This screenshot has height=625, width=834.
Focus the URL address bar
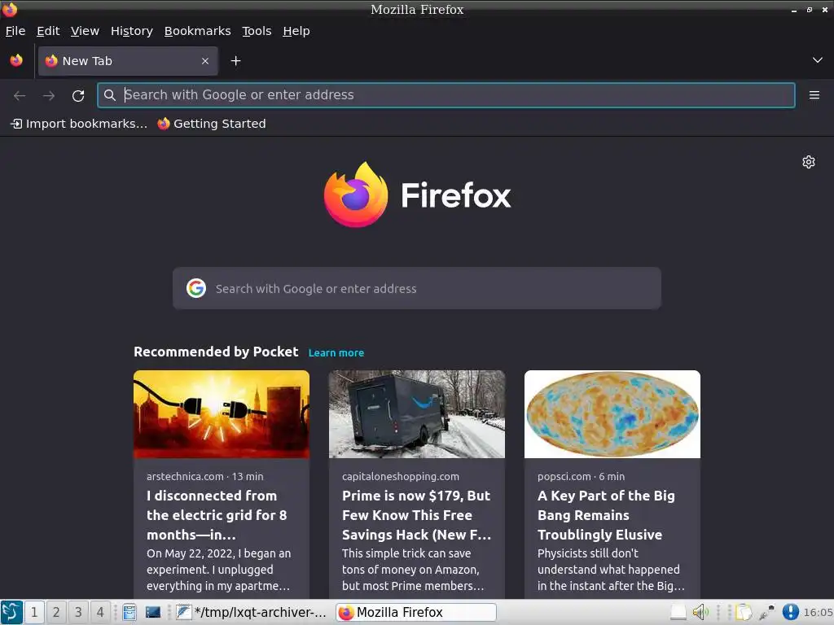pyautogui.click(x=446, y=95)
